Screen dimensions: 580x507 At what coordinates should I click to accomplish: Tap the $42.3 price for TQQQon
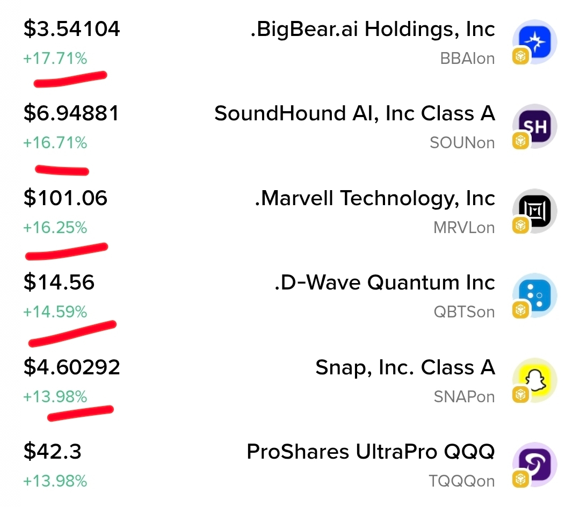tap(52, 452)
